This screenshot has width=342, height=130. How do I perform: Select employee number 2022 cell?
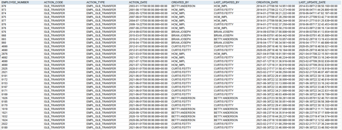(22, 124)
